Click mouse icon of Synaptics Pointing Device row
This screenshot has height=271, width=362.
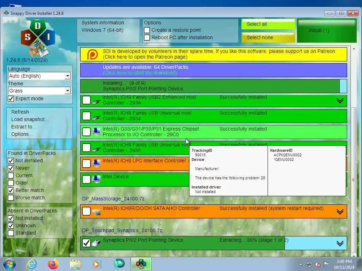(96, 243)
